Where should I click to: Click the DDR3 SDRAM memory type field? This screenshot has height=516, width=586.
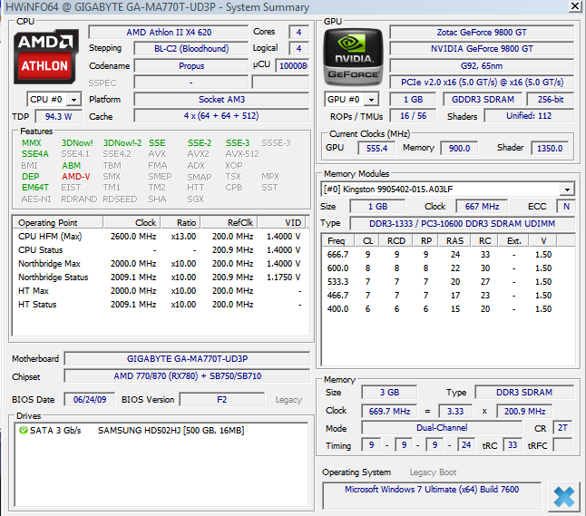point(524,393)
